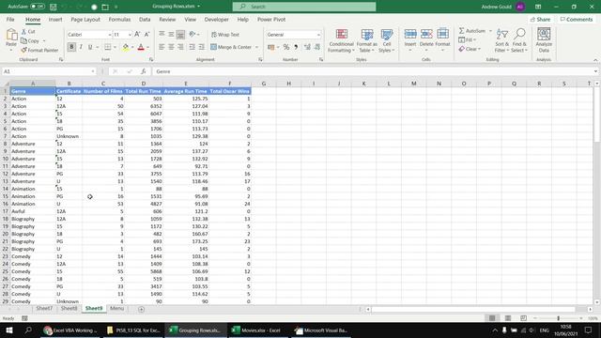
Task: Click the Share button
Action: click(541, 20)
